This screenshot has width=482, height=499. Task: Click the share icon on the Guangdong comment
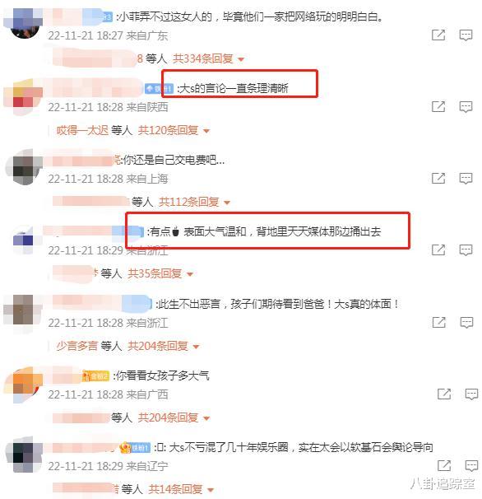(x=438, y=35)
